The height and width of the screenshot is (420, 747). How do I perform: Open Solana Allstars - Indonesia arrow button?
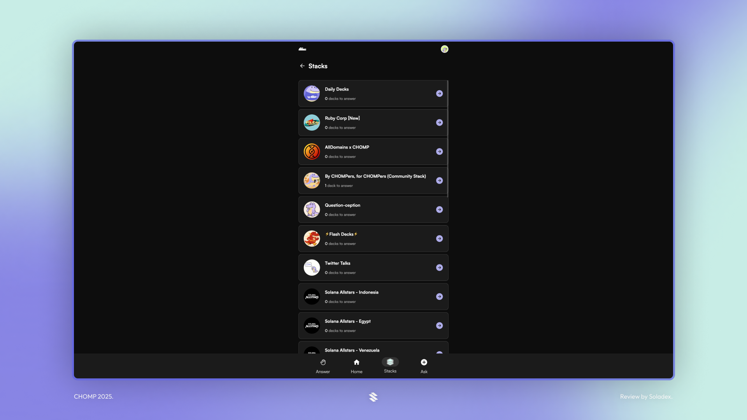tap(439, 297)
